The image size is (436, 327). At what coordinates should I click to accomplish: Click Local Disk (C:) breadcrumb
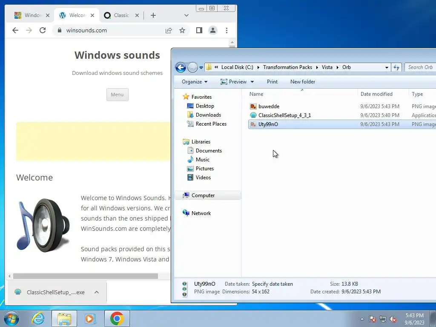(x=237, y=67)
